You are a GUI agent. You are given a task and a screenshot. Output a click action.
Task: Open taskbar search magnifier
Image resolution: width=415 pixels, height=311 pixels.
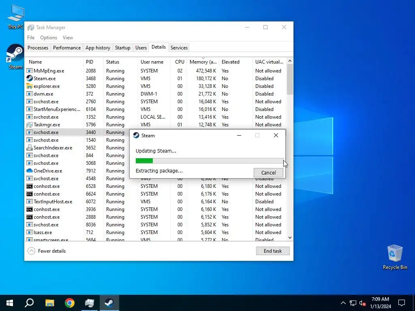coord(29,303)
